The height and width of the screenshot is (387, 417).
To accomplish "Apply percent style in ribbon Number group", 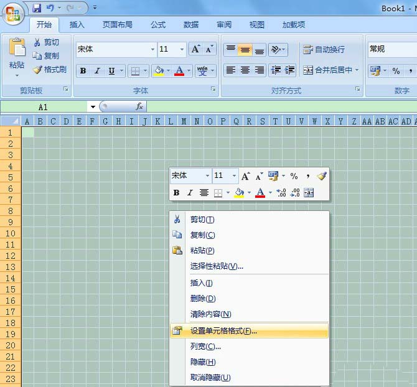I will coord(396,71).
